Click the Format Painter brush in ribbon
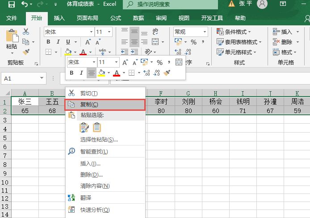310x218 pixels. [x=26, y=52]
